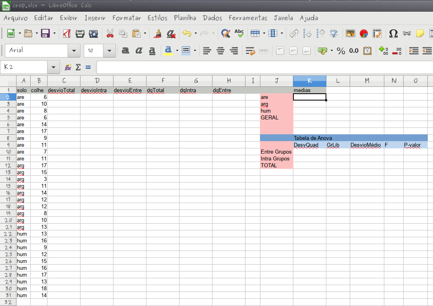
Task: Open the AutoFilter funnel tool
Action: [334, 33]
